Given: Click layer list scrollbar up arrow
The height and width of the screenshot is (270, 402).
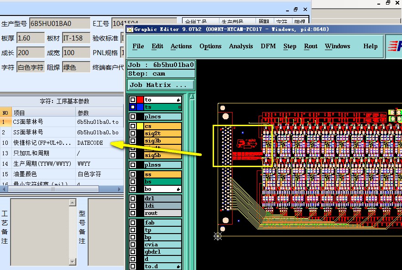Looking at the screenshot, I should [x=192, y=97].
